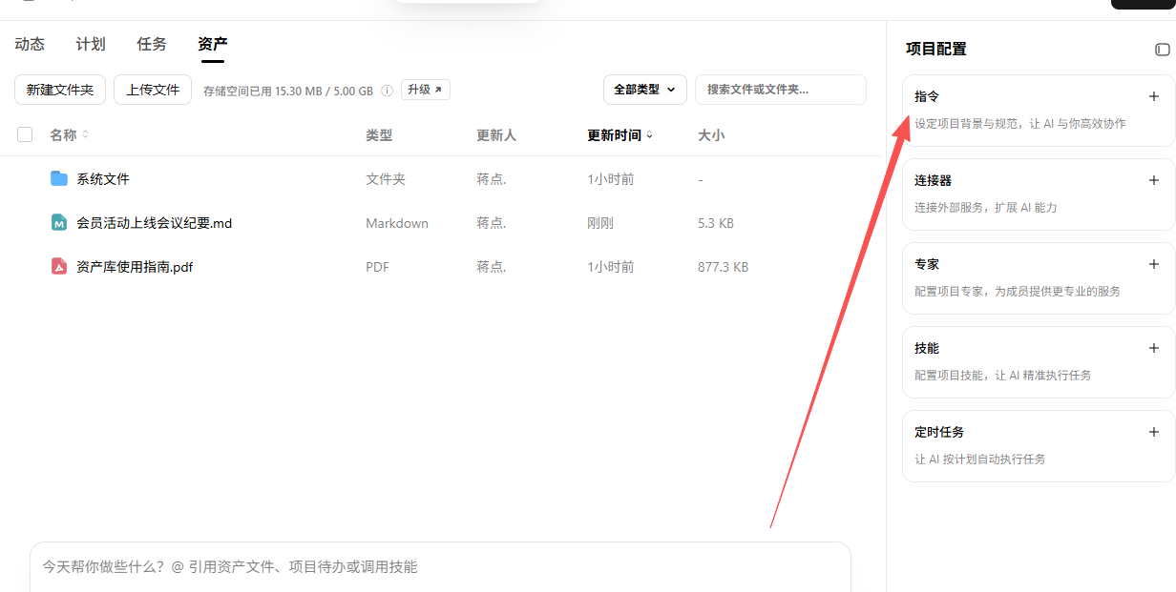Screen dimensions: 1176x592
Task: Click the 指令 card title
Action: 927,96
